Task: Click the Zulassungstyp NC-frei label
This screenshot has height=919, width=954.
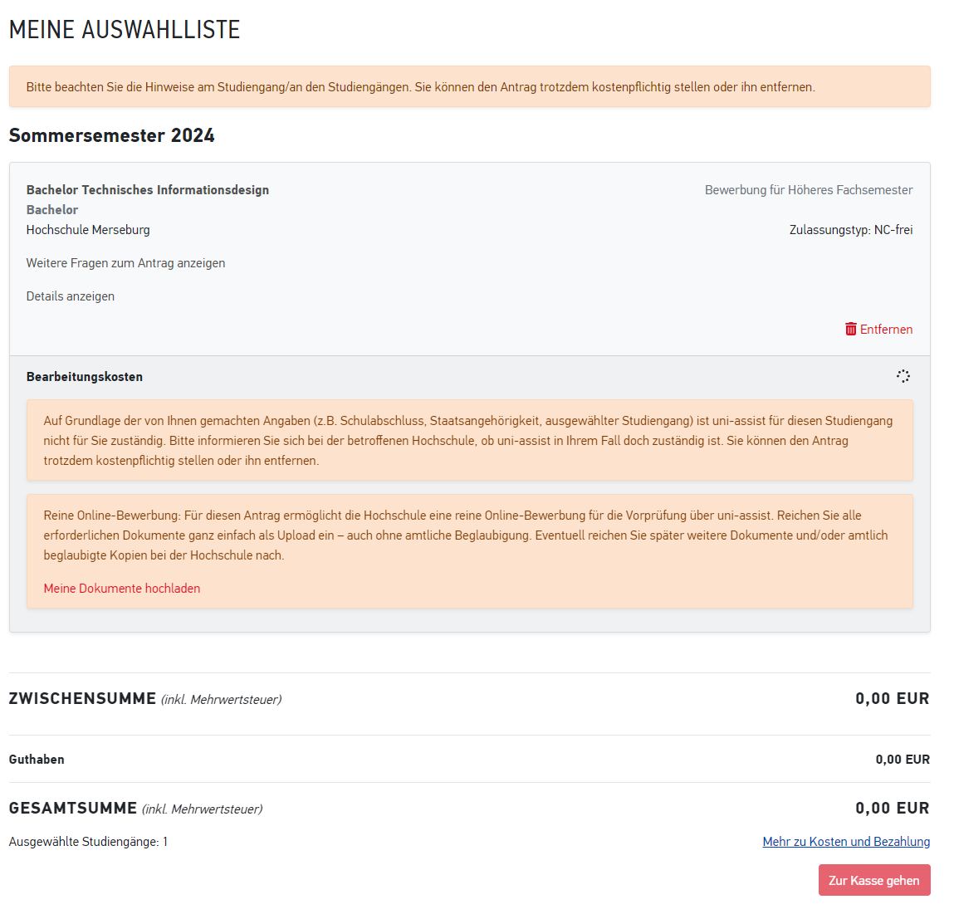Action: [x=851, y=230]
